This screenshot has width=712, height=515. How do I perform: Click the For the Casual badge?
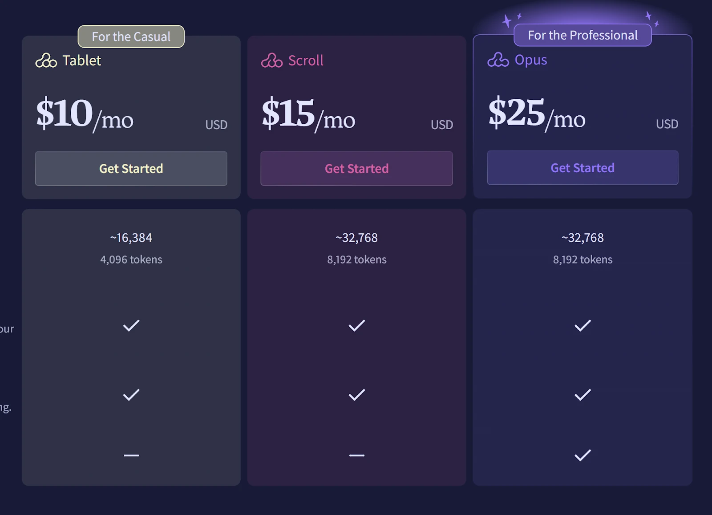[131, 36]
